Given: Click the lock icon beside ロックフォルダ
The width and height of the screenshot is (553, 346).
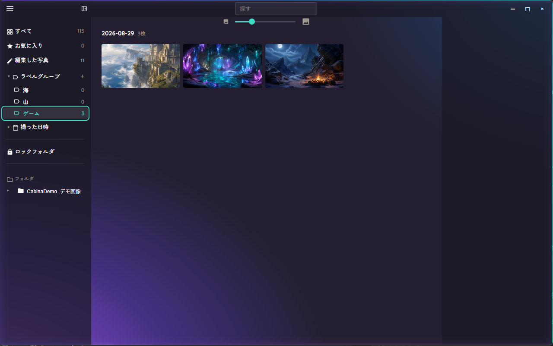Looking at the screenshot, I should tap(10, 152).
